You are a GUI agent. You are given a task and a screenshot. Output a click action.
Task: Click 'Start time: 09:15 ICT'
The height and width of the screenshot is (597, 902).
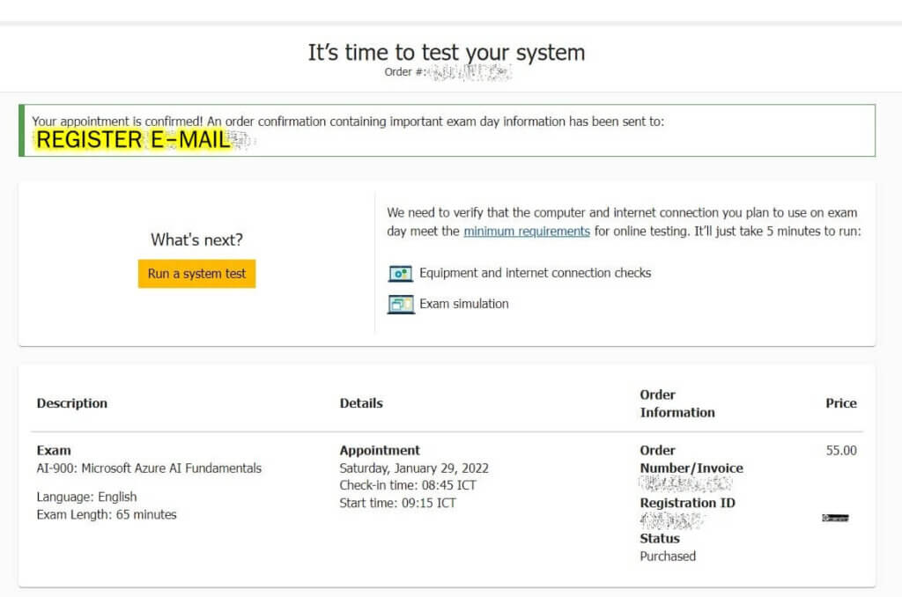(x=397, y=503)
